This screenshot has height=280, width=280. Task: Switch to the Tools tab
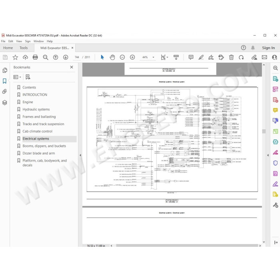[x=24, y=48]
